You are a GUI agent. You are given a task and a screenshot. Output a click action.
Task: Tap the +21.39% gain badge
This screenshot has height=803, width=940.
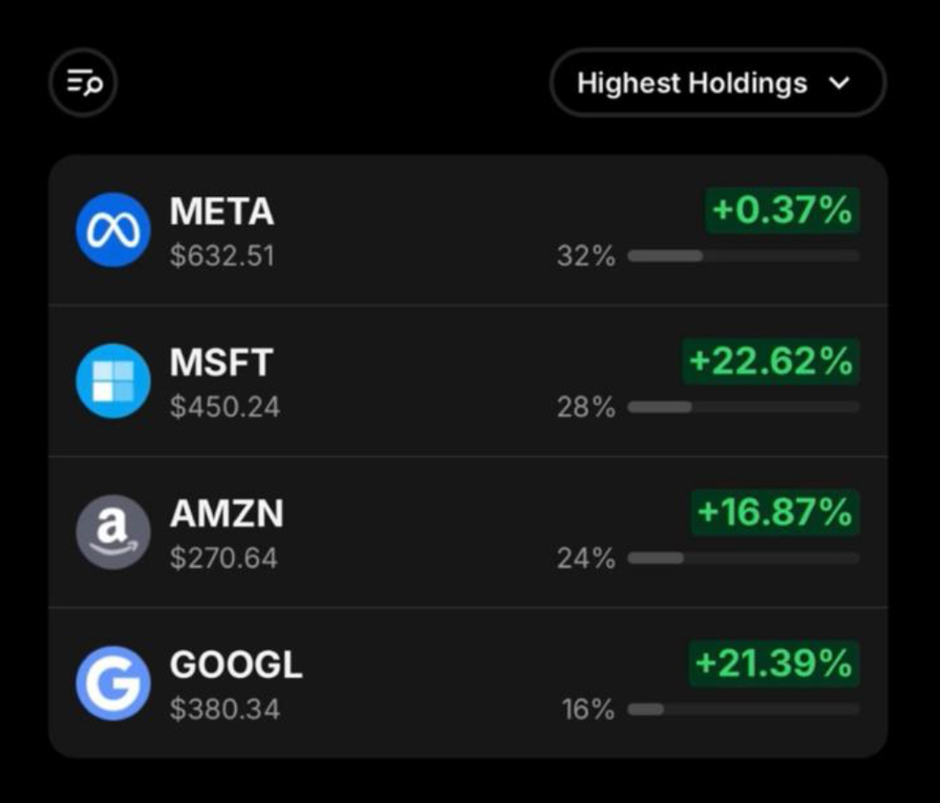[x=774, y=664]
